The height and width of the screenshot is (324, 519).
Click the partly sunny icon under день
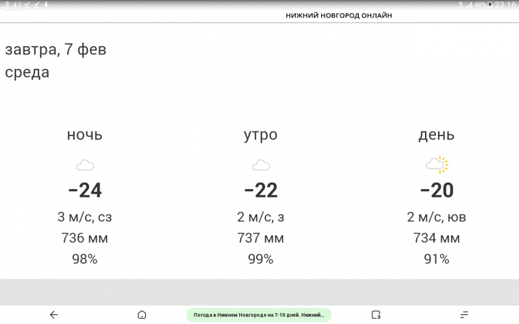coord(437,165)
